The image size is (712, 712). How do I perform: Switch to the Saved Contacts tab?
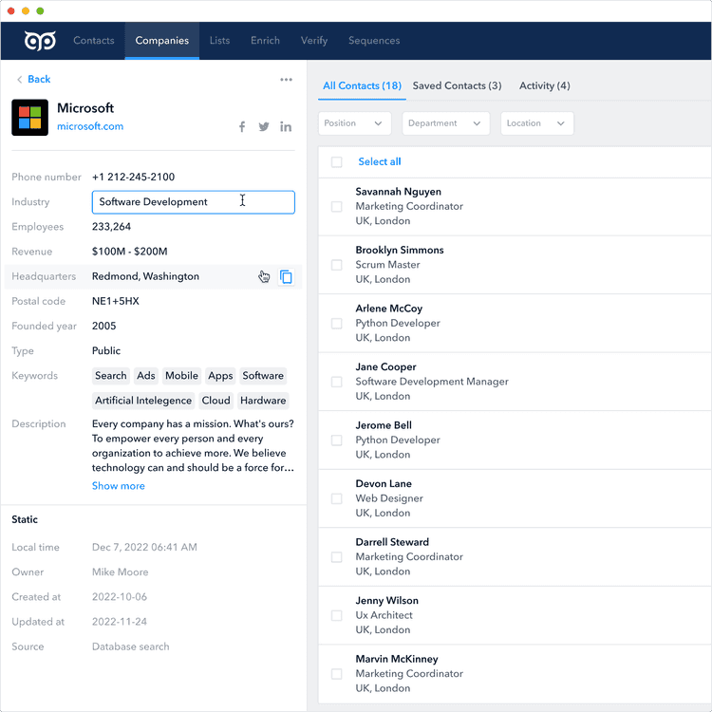click(x=457, y=86)
